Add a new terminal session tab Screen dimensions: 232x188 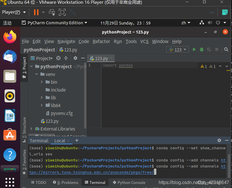coord(77,140)
